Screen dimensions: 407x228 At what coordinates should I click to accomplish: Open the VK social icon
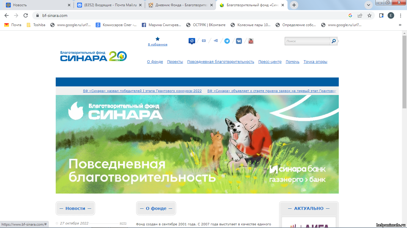(239, 41)
